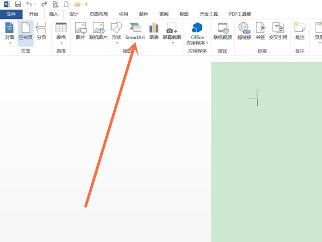The height and width of the screenshot is (242, 322).
Task: Click the 超链接 hyperlink icon
Action: click(x=244, y=31)
